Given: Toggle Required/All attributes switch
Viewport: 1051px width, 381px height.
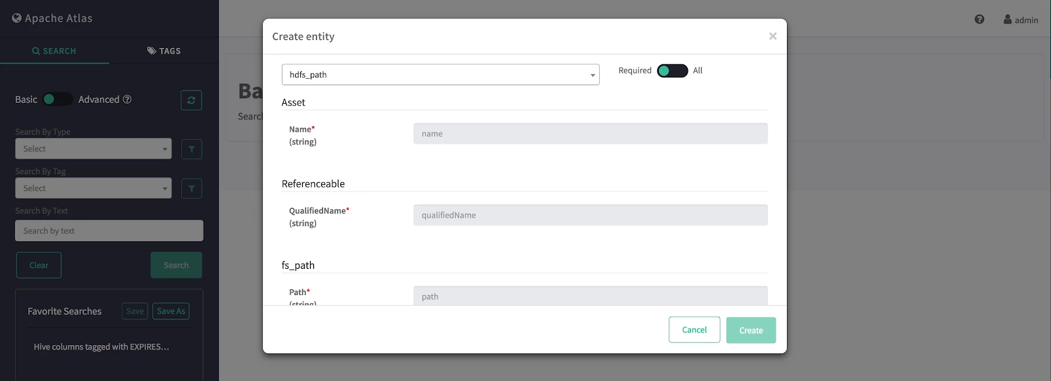Looking at the screenshot, I should point(672,71).
